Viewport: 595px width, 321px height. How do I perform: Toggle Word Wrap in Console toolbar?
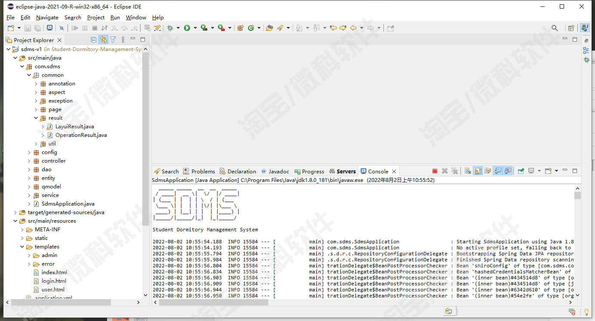coord(488,171)
